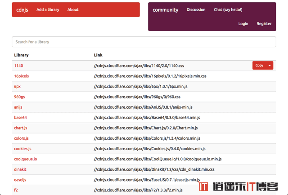Go to the Discussion section
Viewport: 288px width, 195px height.
196,10
